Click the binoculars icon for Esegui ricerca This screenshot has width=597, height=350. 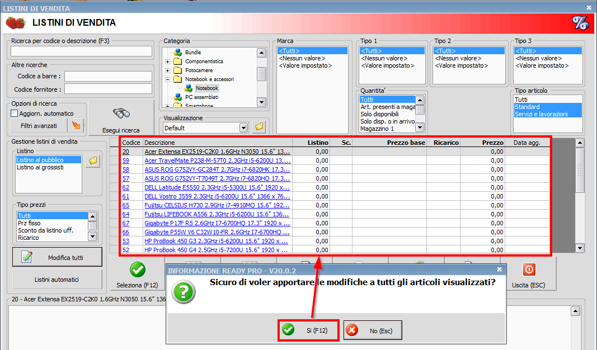pos(121,113)
